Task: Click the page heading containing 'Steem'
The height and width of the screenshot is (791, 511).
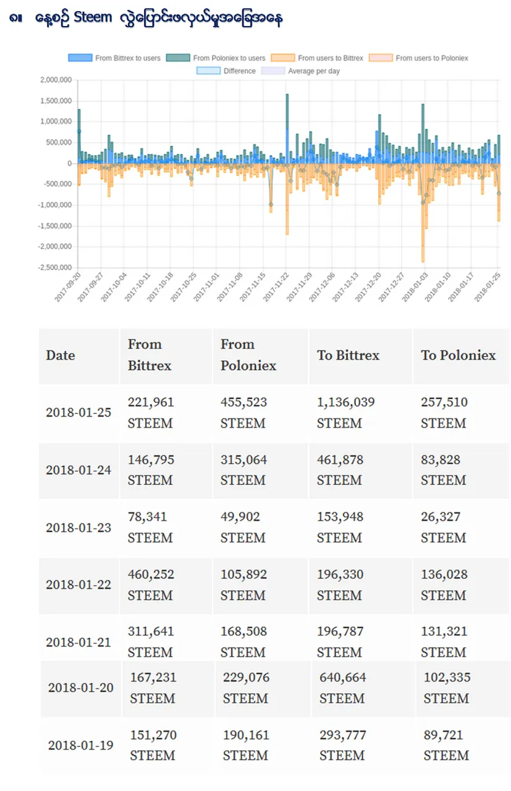Action: pyautogui.click(x=146, y=19)
